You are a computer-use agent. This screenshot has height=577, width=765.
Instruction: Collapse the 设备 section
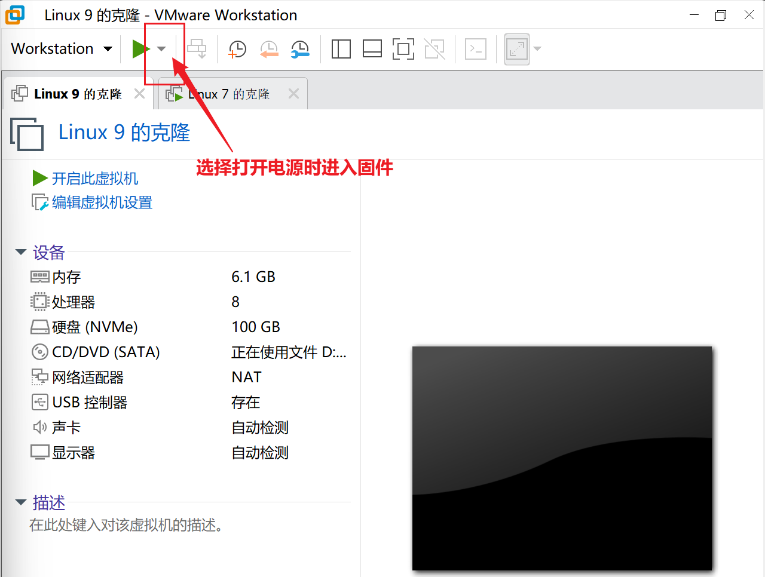tap(21, 252)
